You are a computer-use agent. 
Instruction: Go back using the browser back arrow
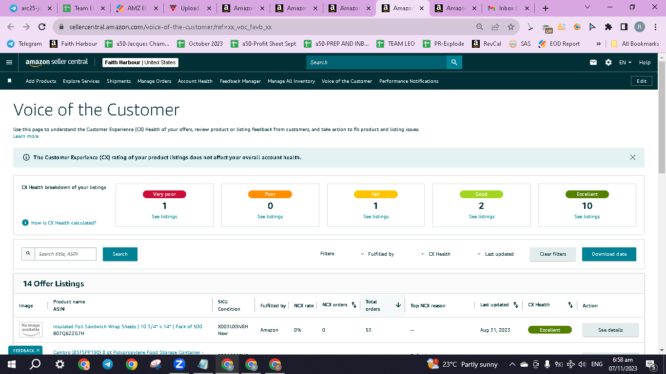click(12, 27)
